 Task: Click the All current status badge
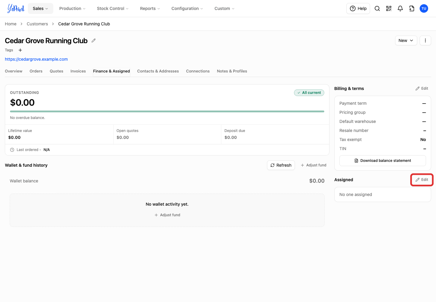309,93
